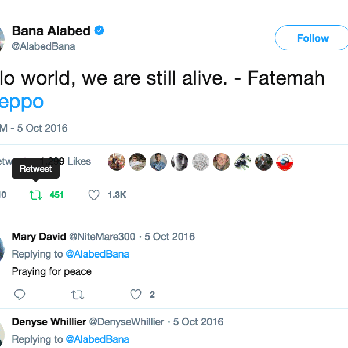Click the blue hashtag link in the tweet
Viewport: 348px width, 348px height.
click(x=22, y=102)
